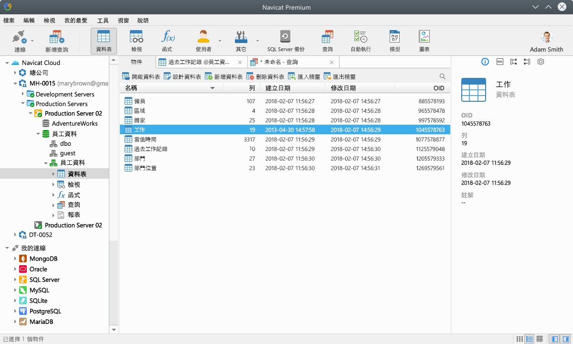Viewport: 573px width, 344px height.
Task: Open the 自動執行 automation tool
Action: point(361,41)
